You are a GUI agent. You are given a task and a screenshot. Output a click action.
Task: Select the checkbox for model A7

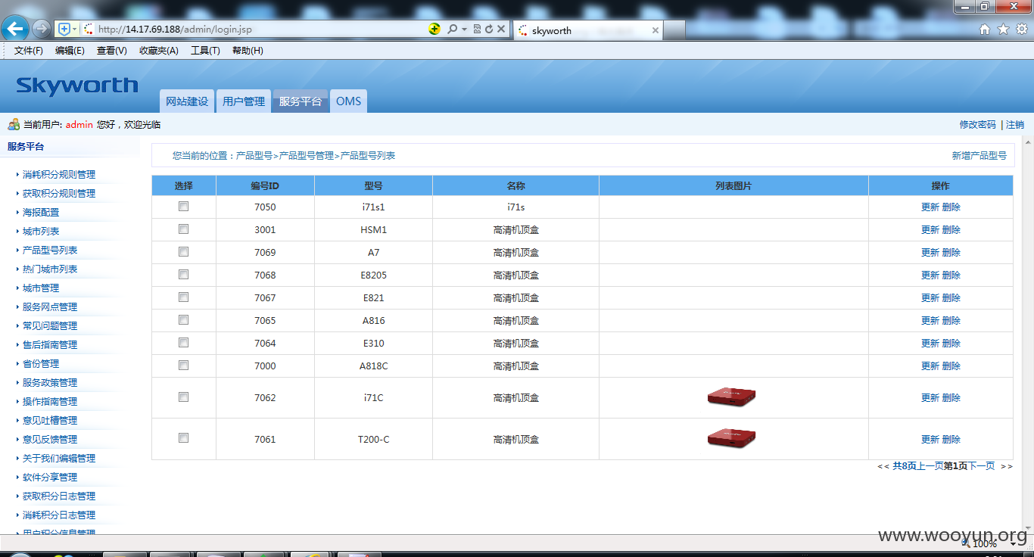click(183, 251)
